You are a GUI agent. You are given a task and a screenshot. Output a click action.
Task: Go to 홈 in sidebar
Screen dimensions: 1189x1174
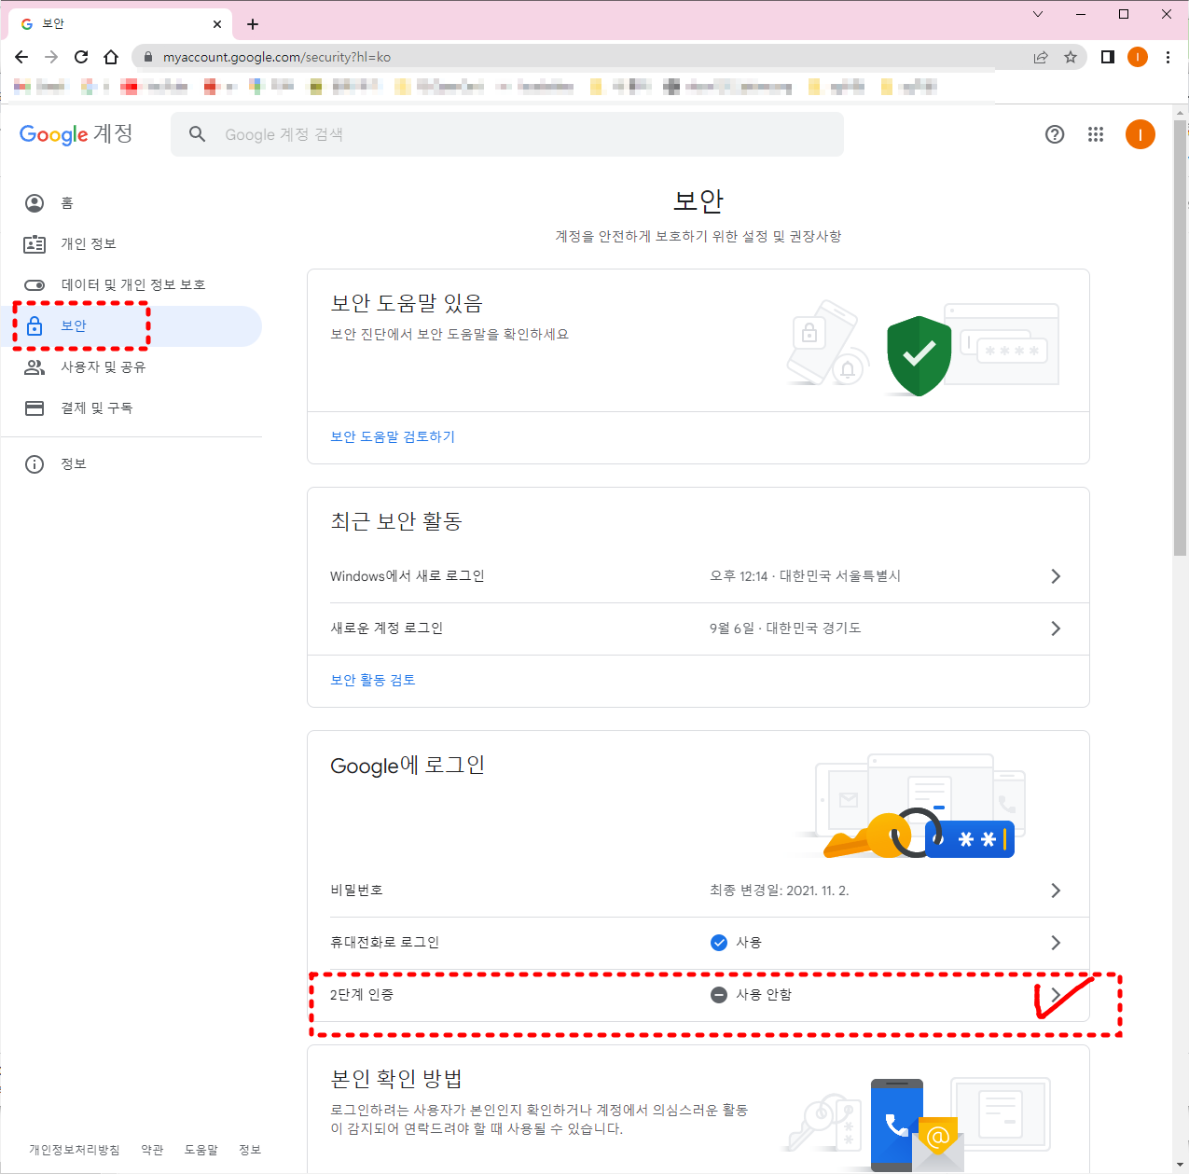point(131,203)
